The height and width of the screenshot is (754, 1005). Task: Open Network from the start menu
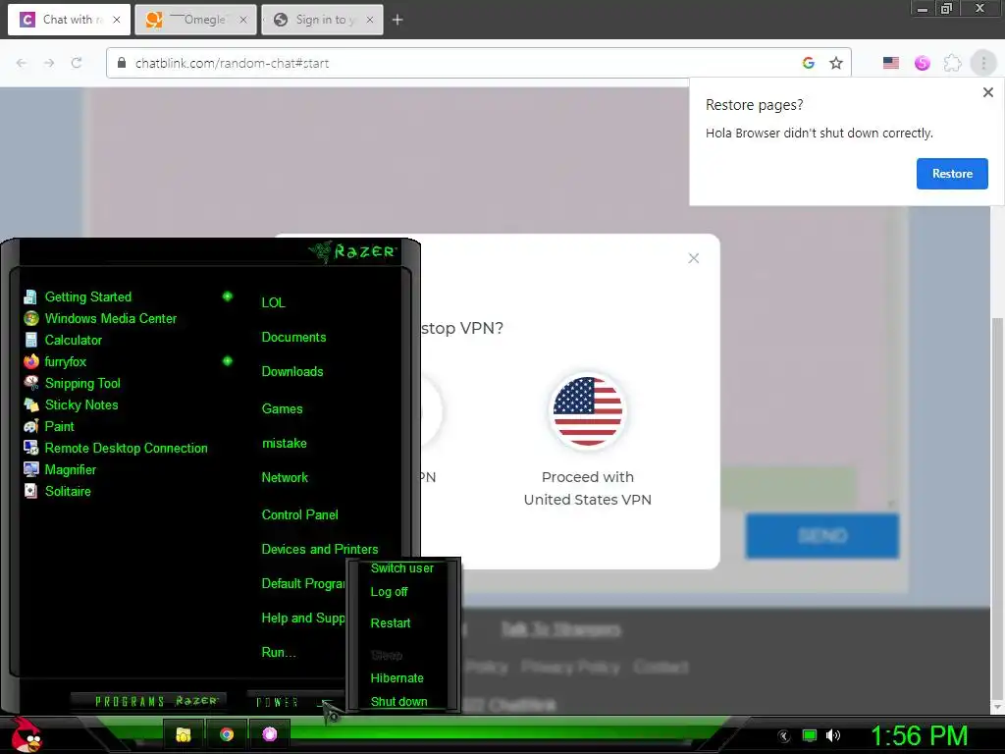tap(285, 478)
